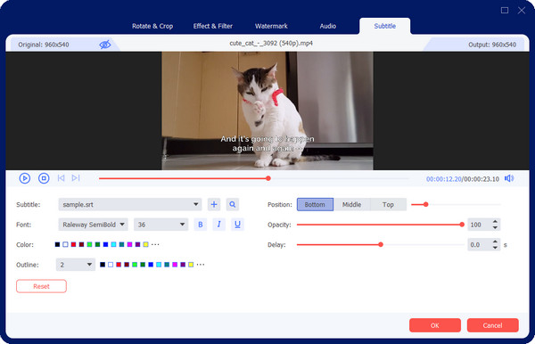Set subtitle position to Top

point(388,205)
